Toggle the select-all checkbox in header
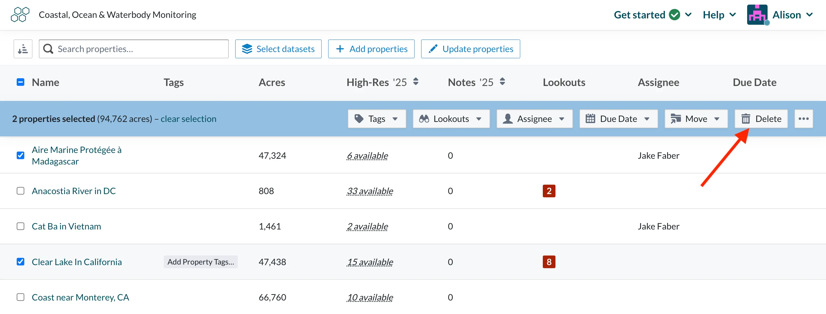826x314 pixels. [20, 82]
